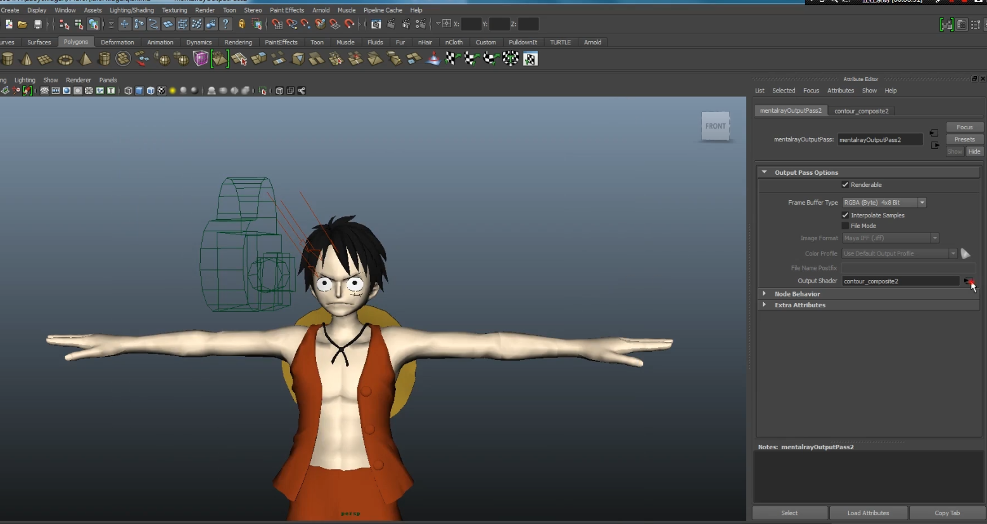The image size is (987, 524).
Task: Expand the Node Behavior section
Action: 764,294
